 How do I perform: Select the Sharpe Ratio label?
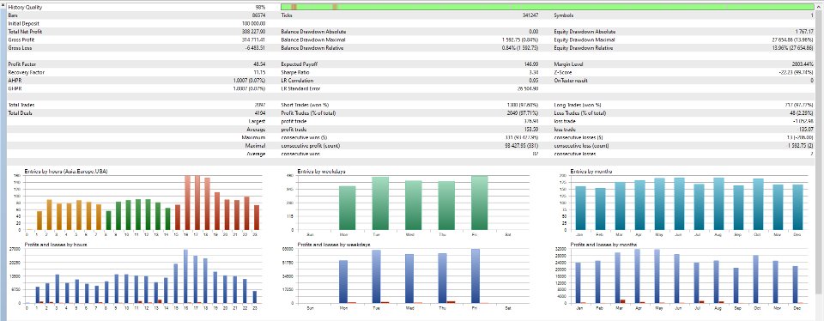[x=294, y=72]
